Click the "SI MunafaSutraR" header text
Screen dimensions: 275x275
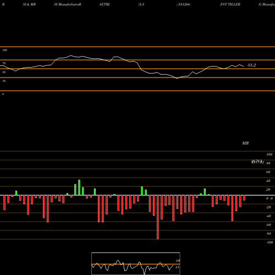click(68, 4)
